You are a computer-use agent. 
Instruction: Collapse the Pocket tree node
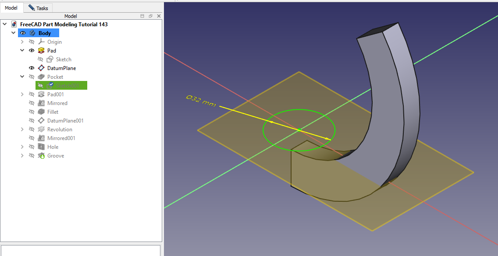(22, 77)
